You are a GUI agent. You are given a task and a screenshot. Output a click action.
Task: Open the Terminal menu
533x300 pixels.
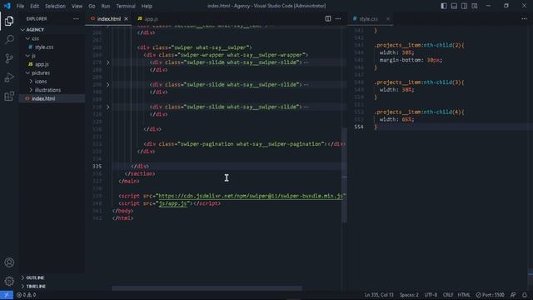point(126,6)
